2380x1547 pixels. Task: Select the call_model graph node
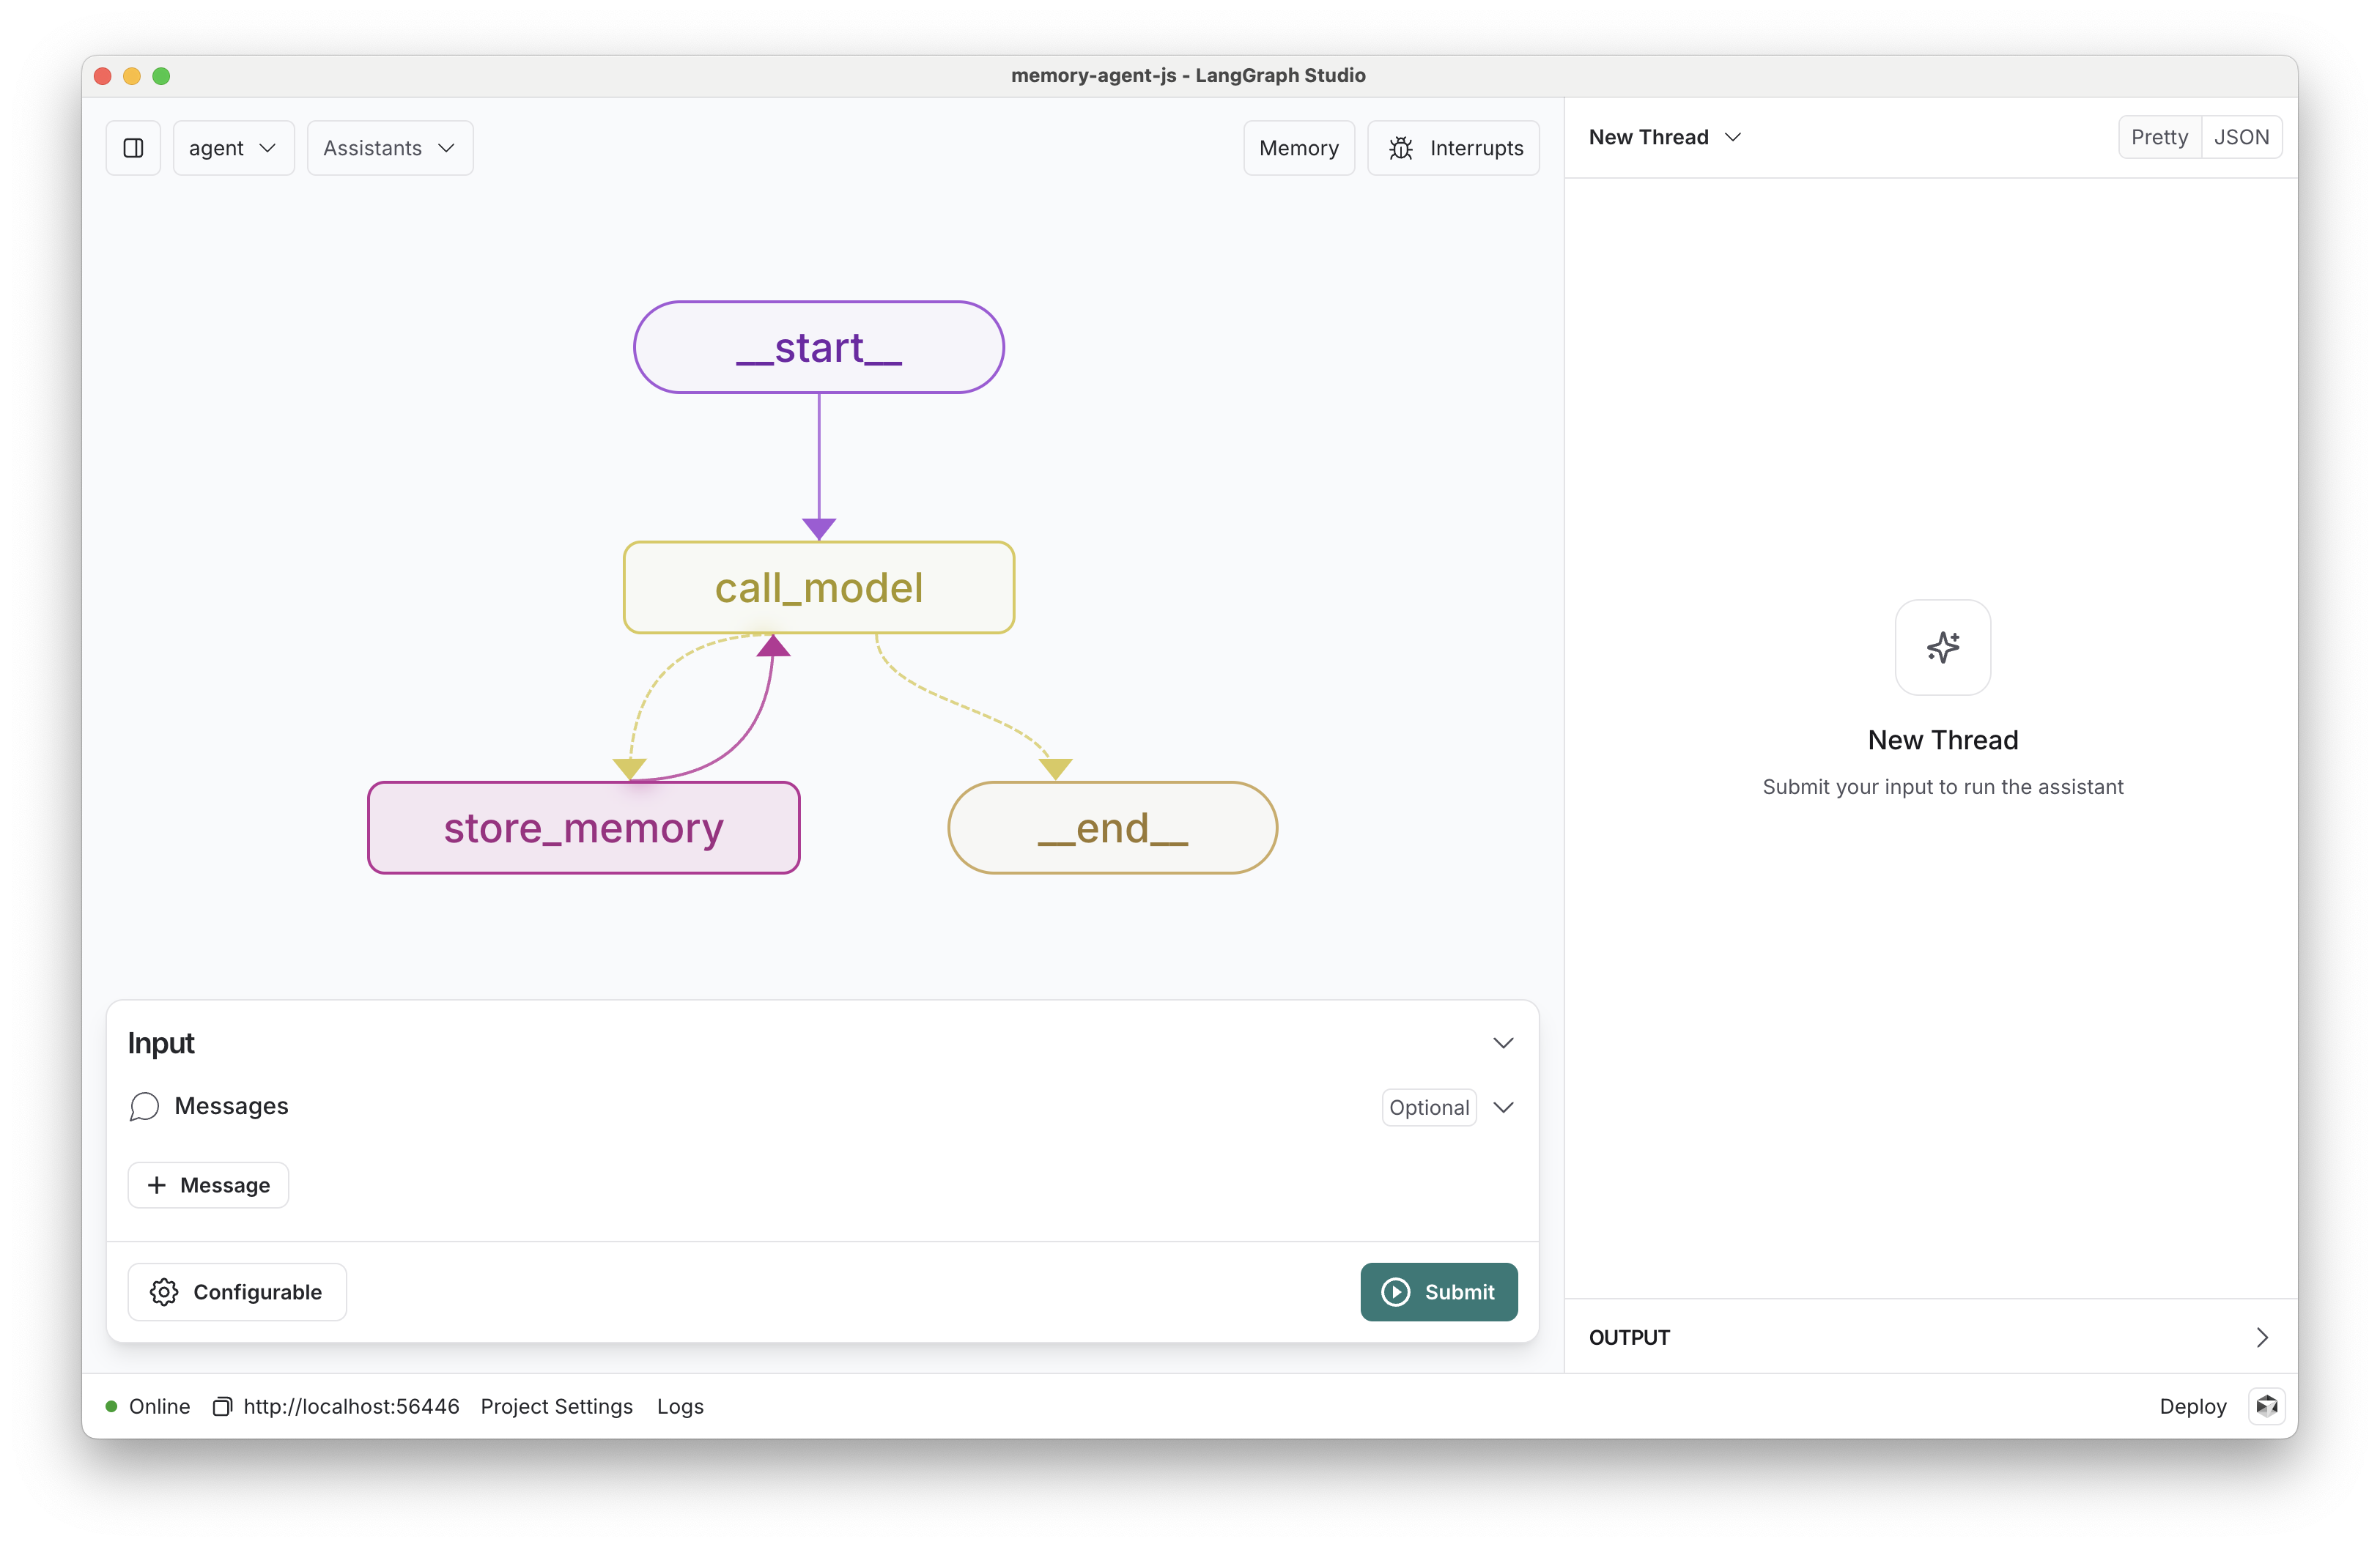coord(818,587)
